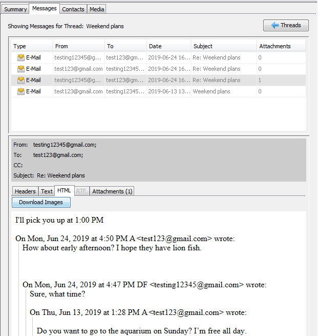
Task: Select the HTML view tab
Action: [x=64, y=190]
